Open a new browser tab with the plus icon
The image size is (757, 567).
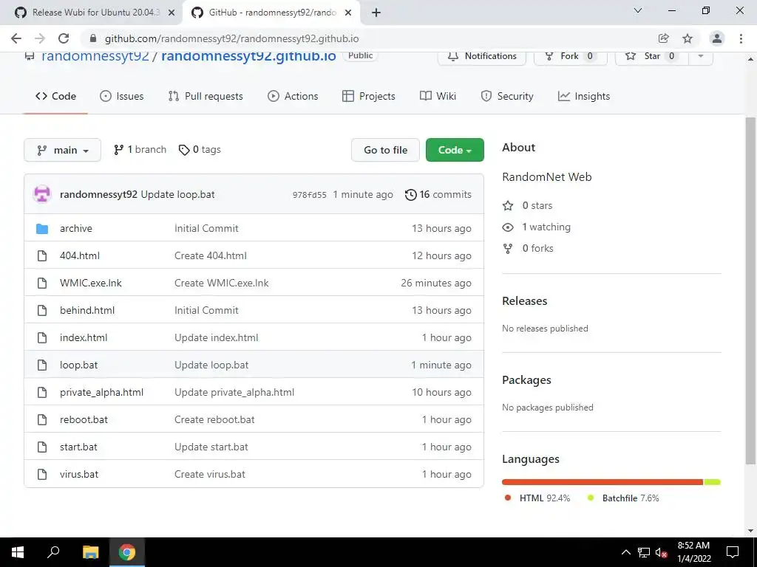[376, 13]
